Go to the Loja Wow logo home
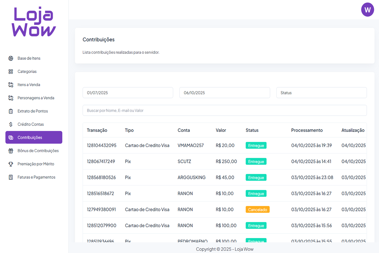 (x=34, y=22)
